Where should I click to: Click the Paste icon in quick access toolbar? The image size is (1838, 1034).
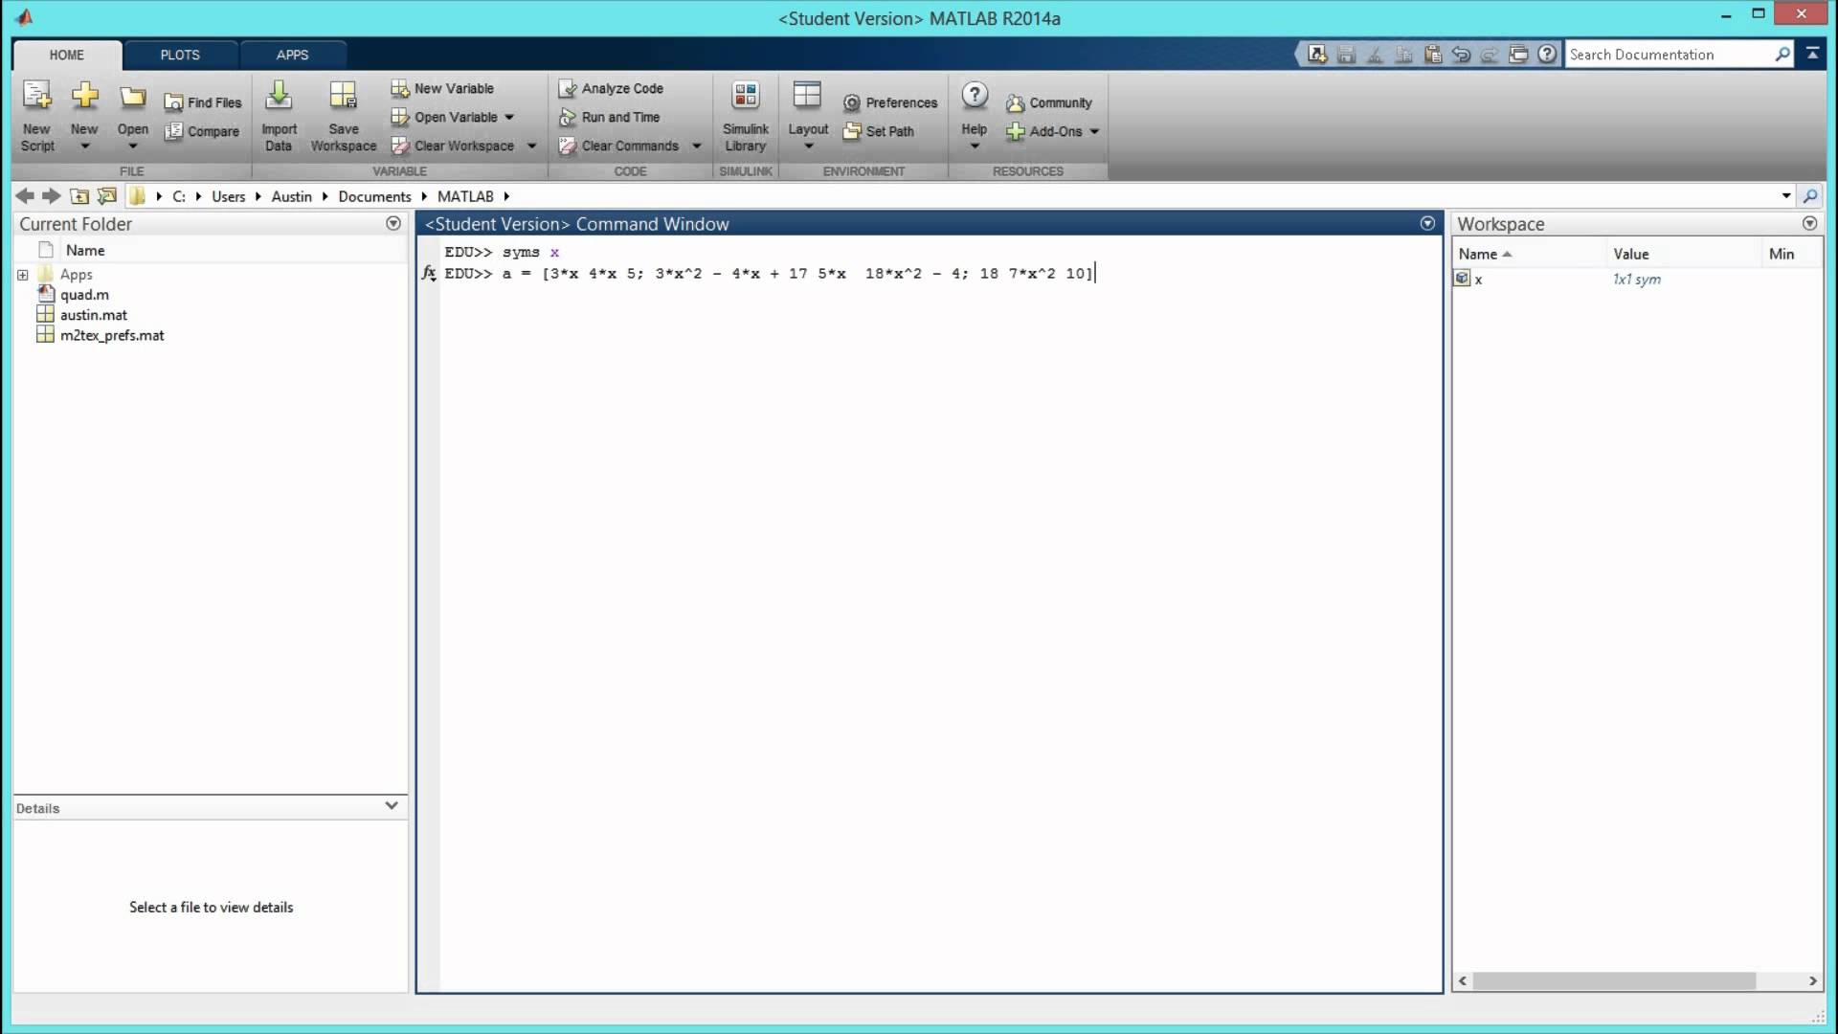(1432, 55)
